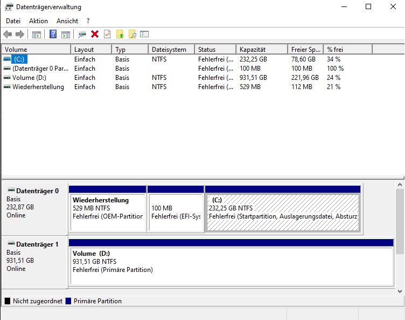Open the Ansicht menu

(x=67, y=21)
